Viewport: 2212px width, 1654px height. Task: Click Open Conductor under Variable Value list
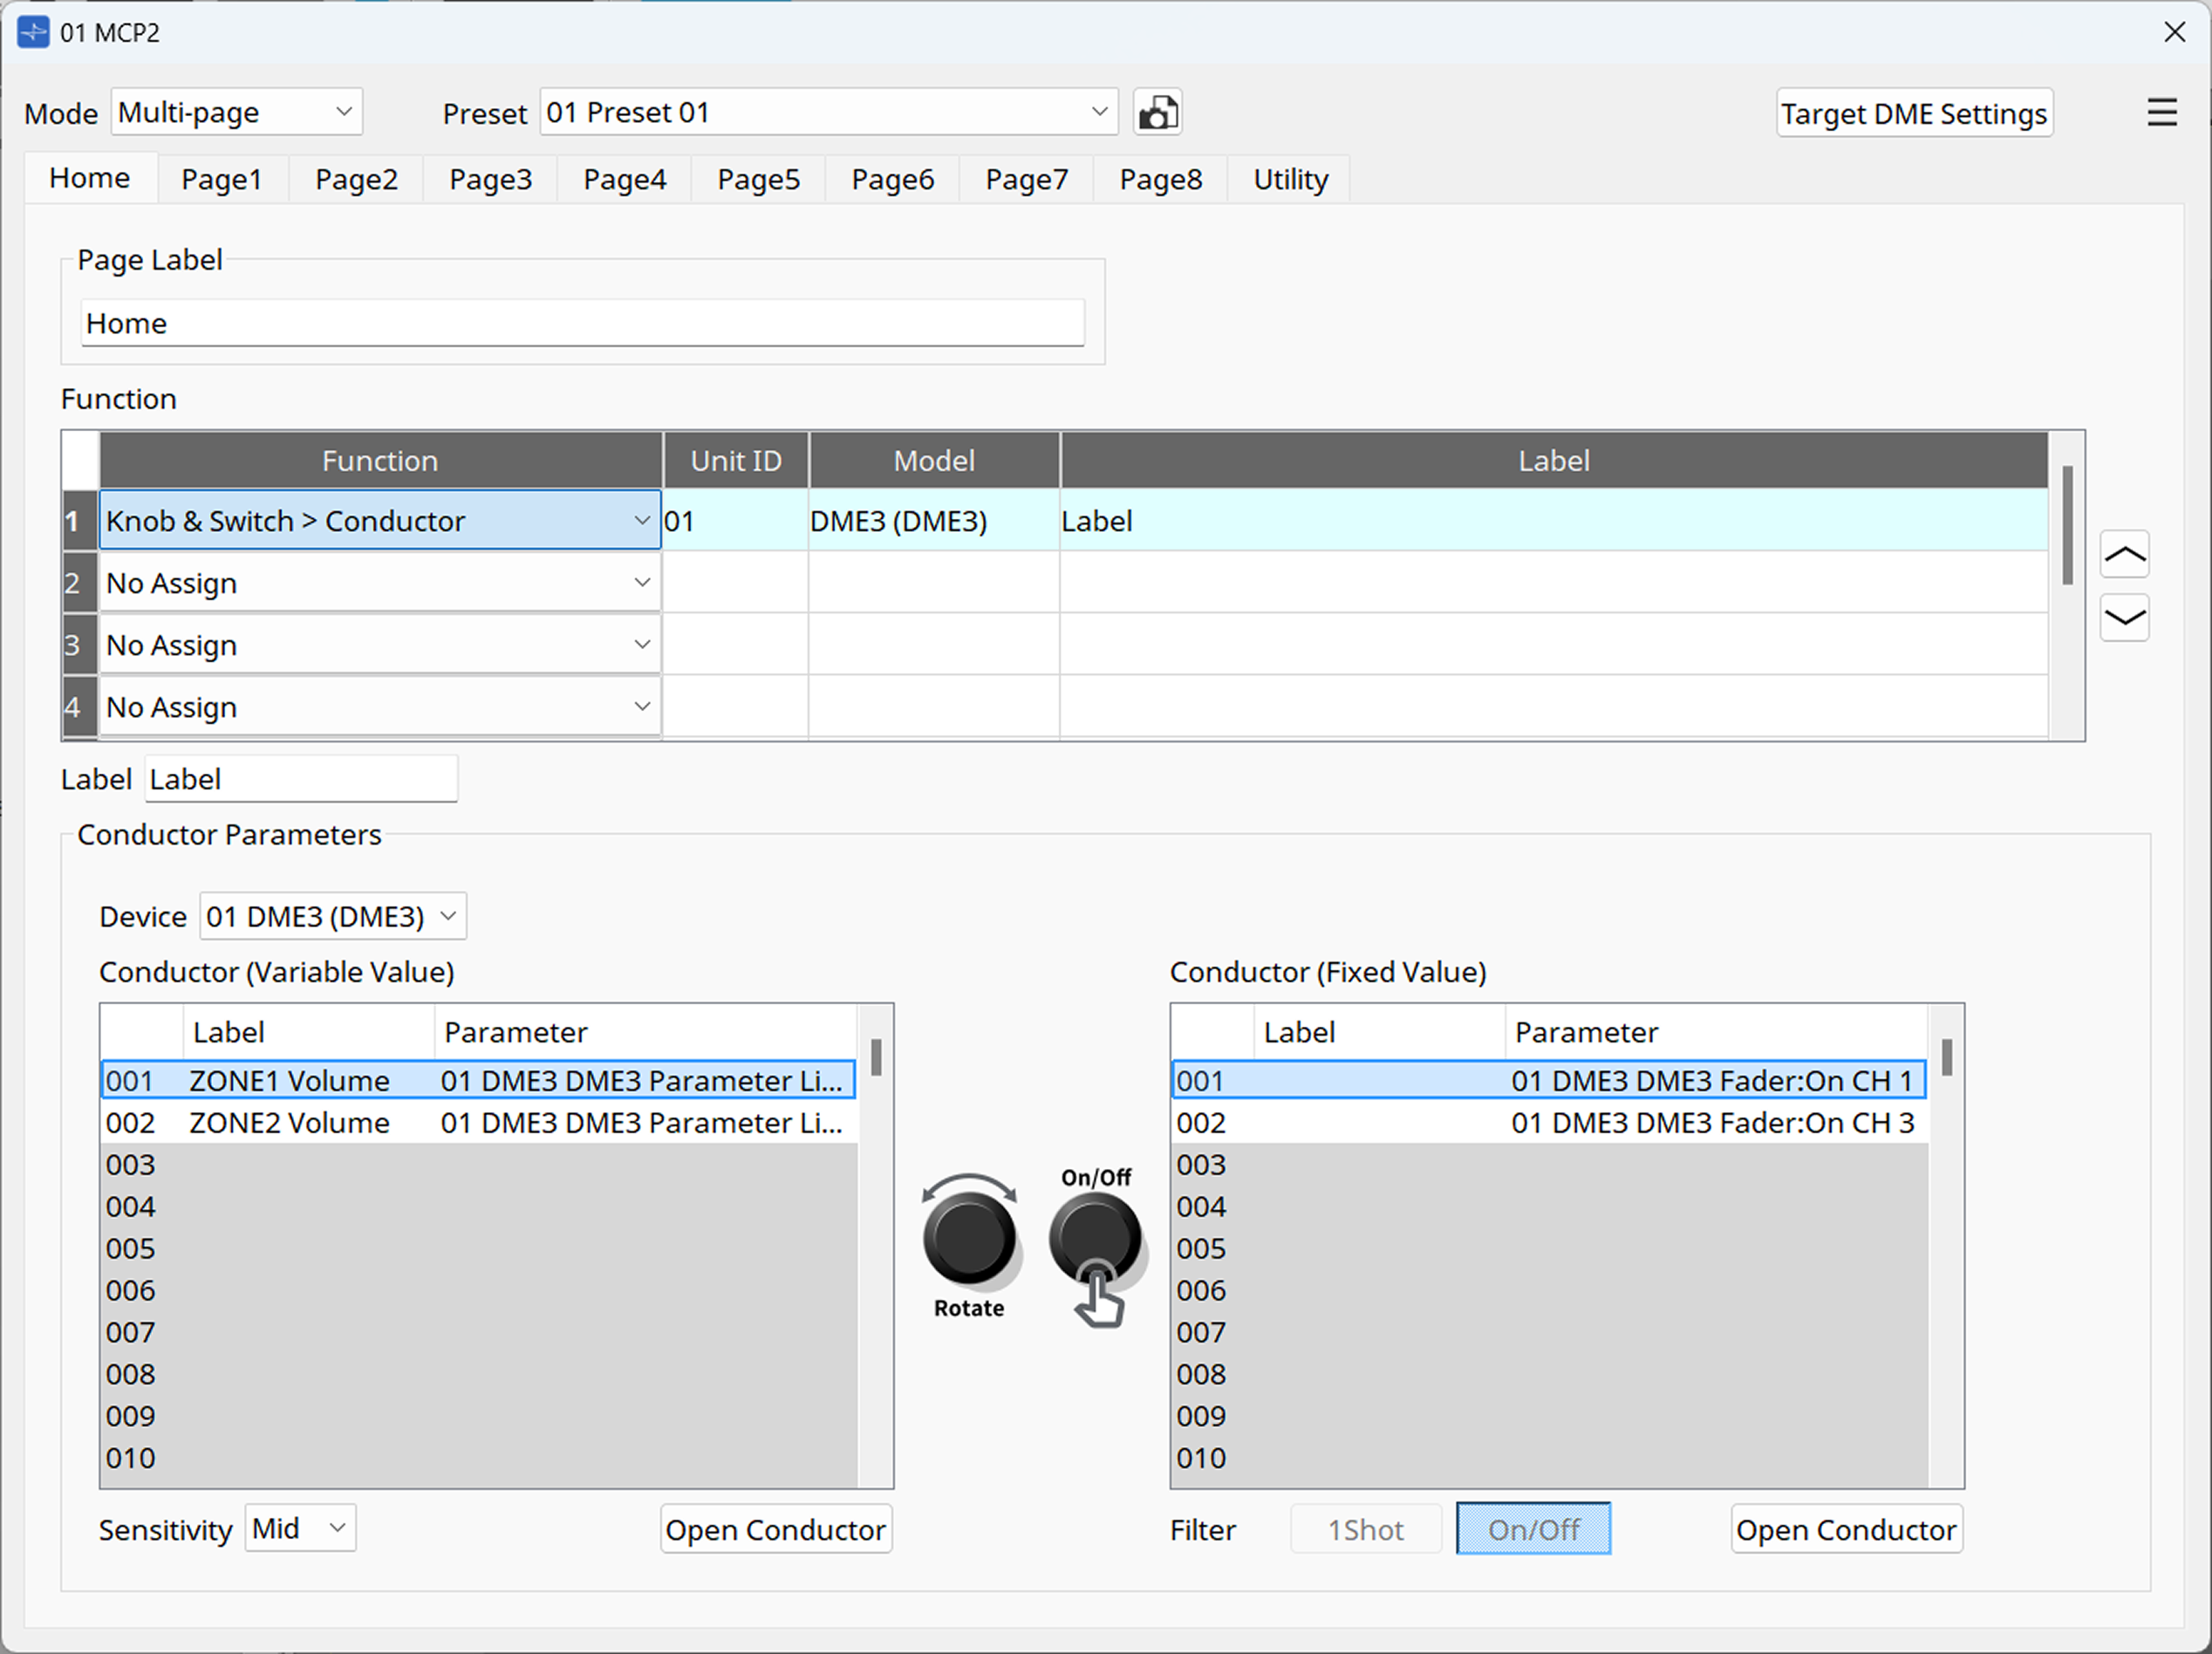pos(775,1530)
